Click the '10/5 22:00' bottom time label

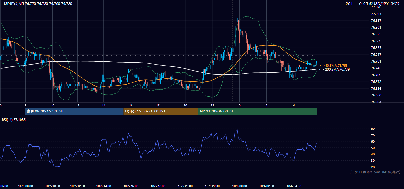tap(212, 186)
